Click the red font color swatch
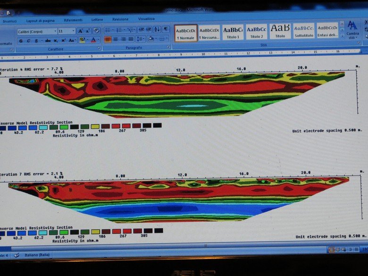The height and width of the screenshot is (276, 368). point(93,41)
